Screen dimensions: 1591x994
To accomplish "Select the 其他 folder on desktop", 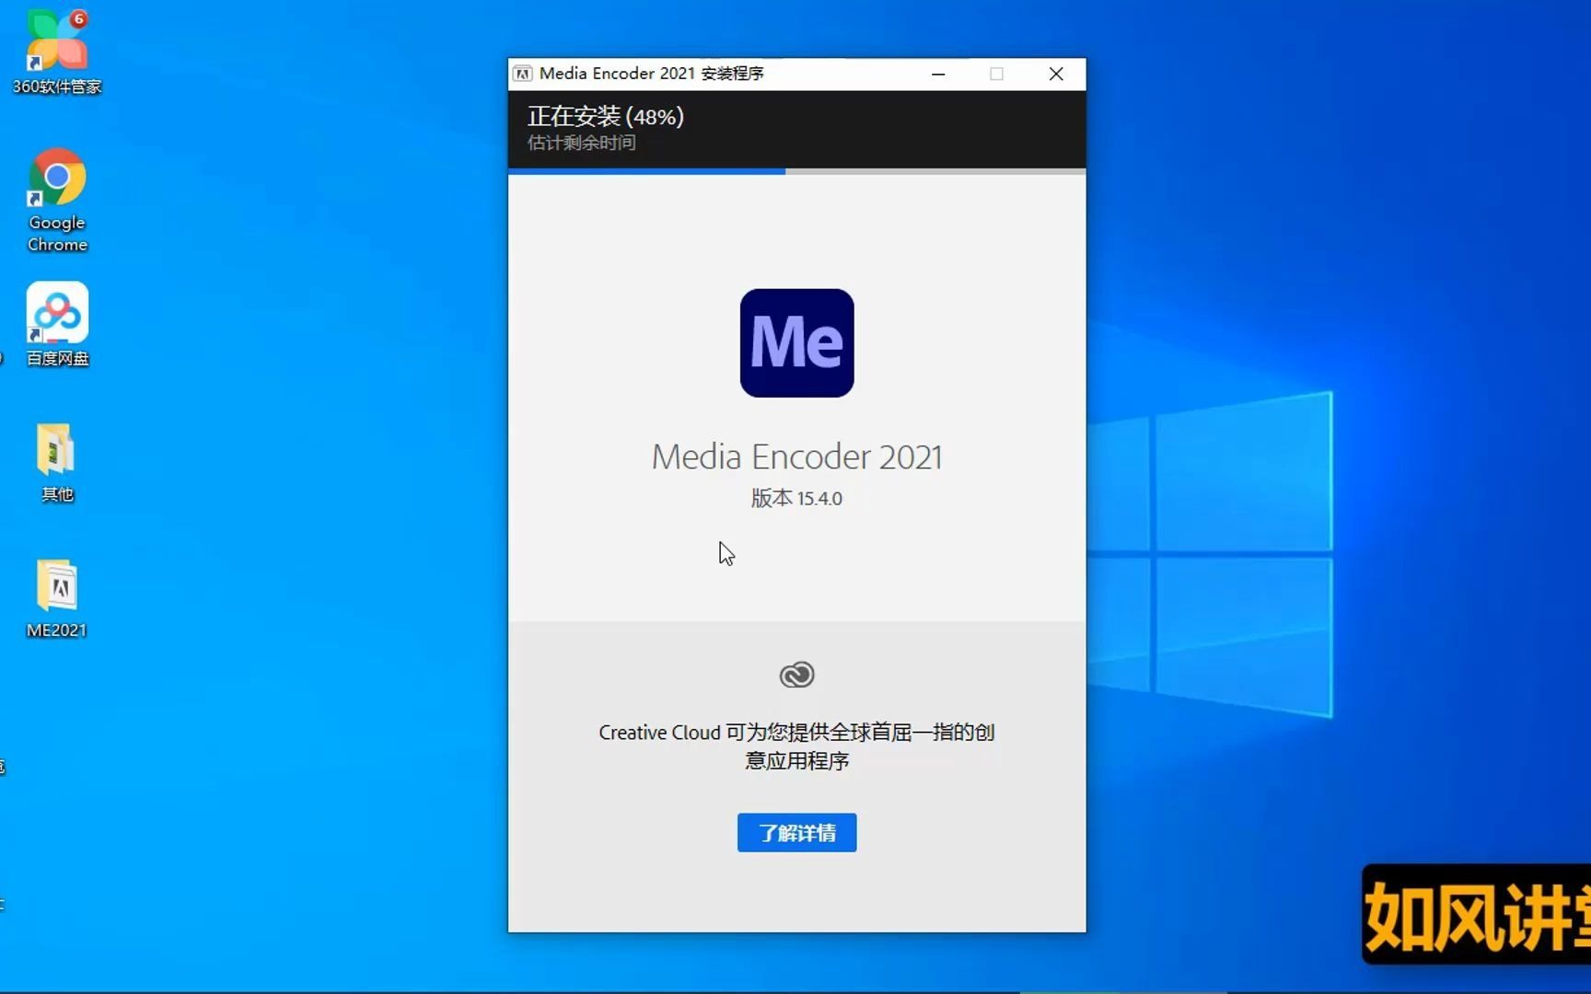I will 57,462.
